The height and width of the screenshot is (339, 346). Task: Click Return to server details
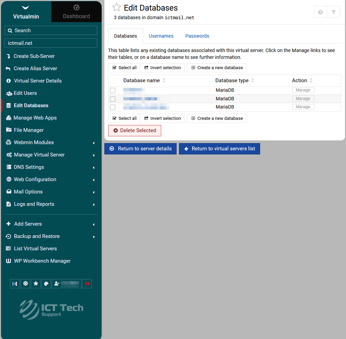141,149
